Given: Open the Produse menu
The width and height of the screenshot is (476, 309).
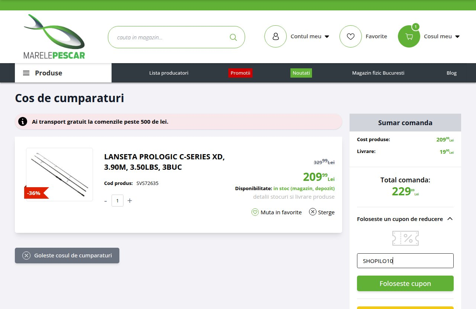Looking at the screenshot, I should [x=63, y=73].
